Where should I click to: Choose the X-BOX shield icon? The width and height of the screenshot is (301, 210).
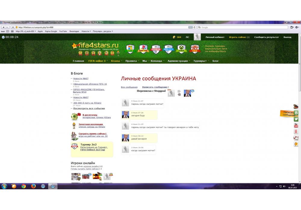tap(182, 49)
